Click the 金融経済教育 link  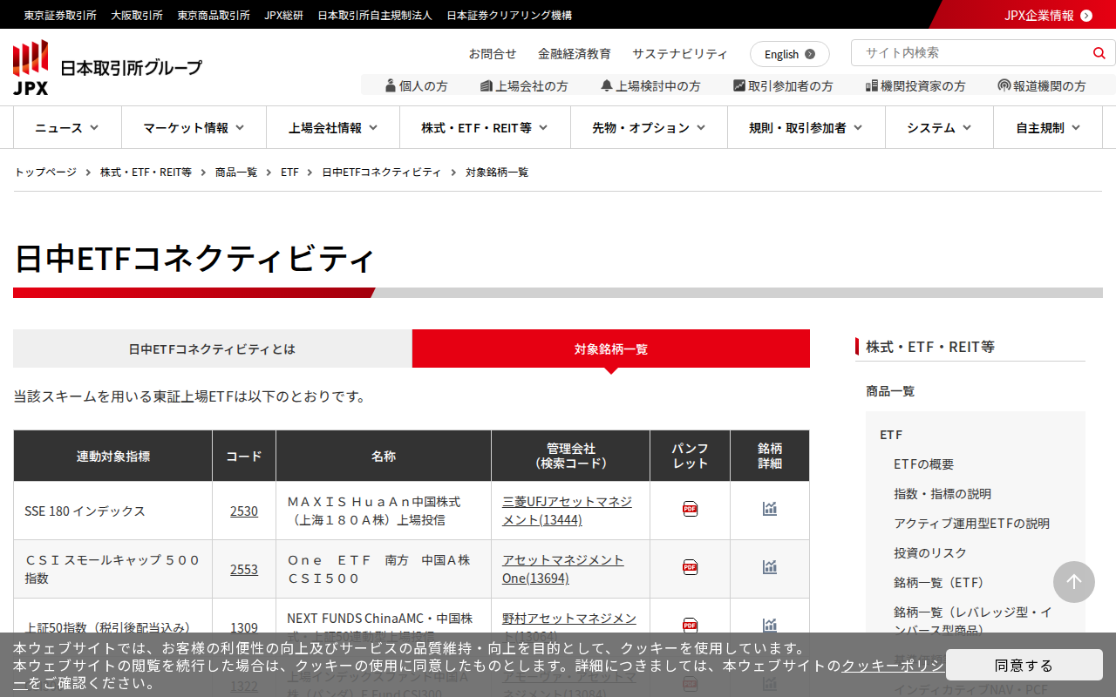[575, 53]
